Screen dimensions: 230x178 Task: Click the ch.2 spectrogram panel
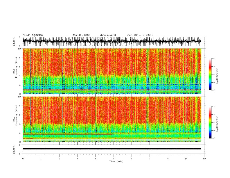click(112, 119)
